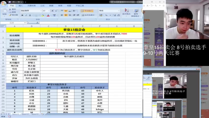The width and height of the screenshot is (209, 118).
Task: Apply red font color A
Action: 48,15
